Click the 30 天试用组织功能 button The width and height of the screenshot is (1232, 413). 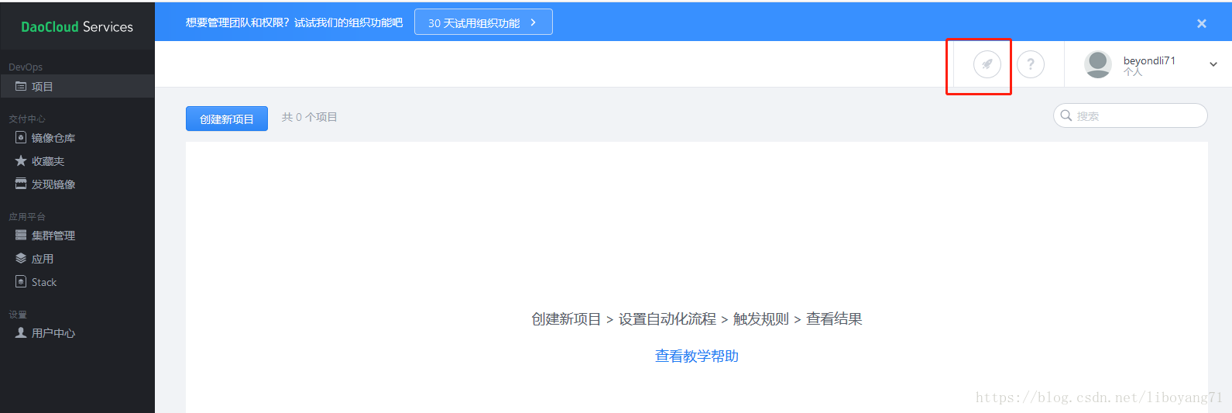coord(483,22)
